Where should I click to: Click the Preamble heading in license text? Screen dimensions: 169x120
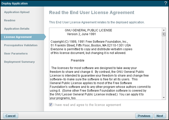coord(78,61)
